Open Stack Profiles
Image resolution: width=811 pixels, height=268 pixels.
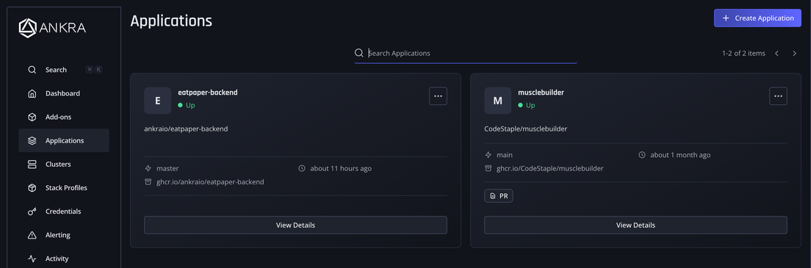click(x=64, y=188)
